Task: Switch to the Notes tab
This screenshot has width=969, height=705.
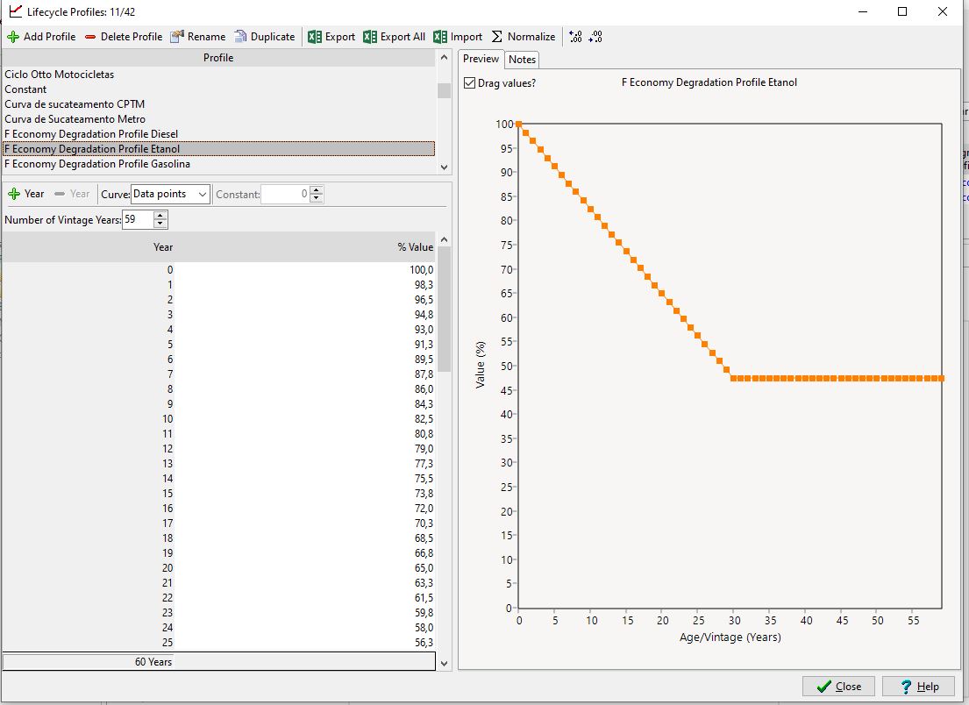Action: click(522, 60)
